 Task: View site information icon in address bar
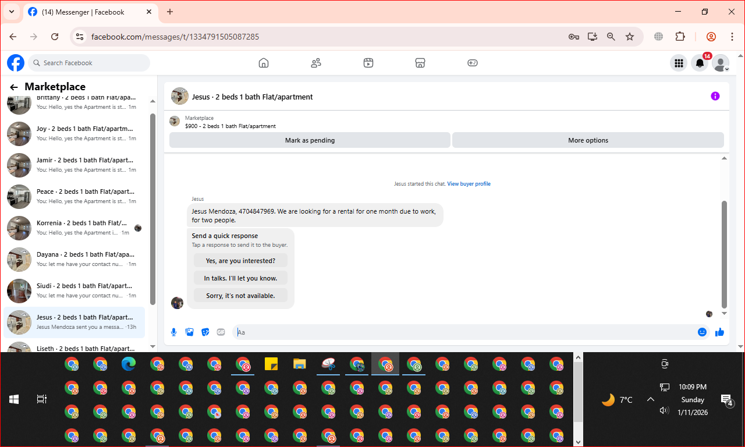pyautogui.click(x=80, y=37)
